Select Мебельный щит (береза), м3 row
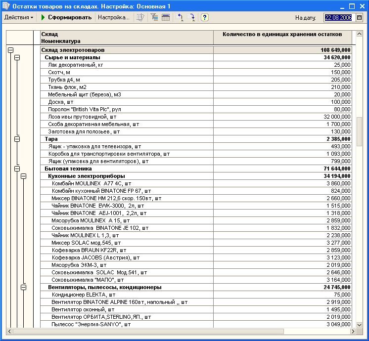Viewport: 369px width, 341px height. 196,94
